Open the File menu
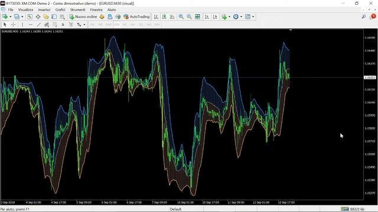The image size is (378, 212). [11, 9]
